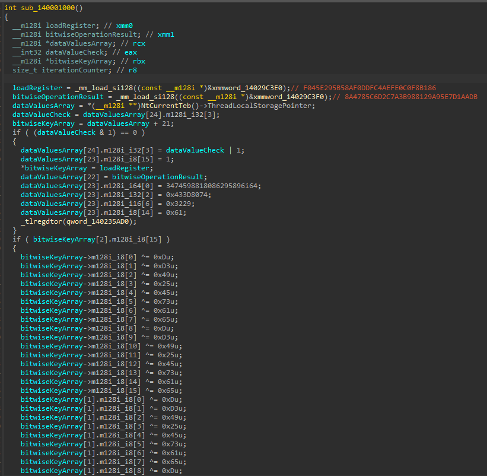The width and height of the screenshot is (487, 476).
Task: Click the bitwiseKeyArray[1].m128i_i8[7] ^= 0x65u line
Action: coord(103,462)
